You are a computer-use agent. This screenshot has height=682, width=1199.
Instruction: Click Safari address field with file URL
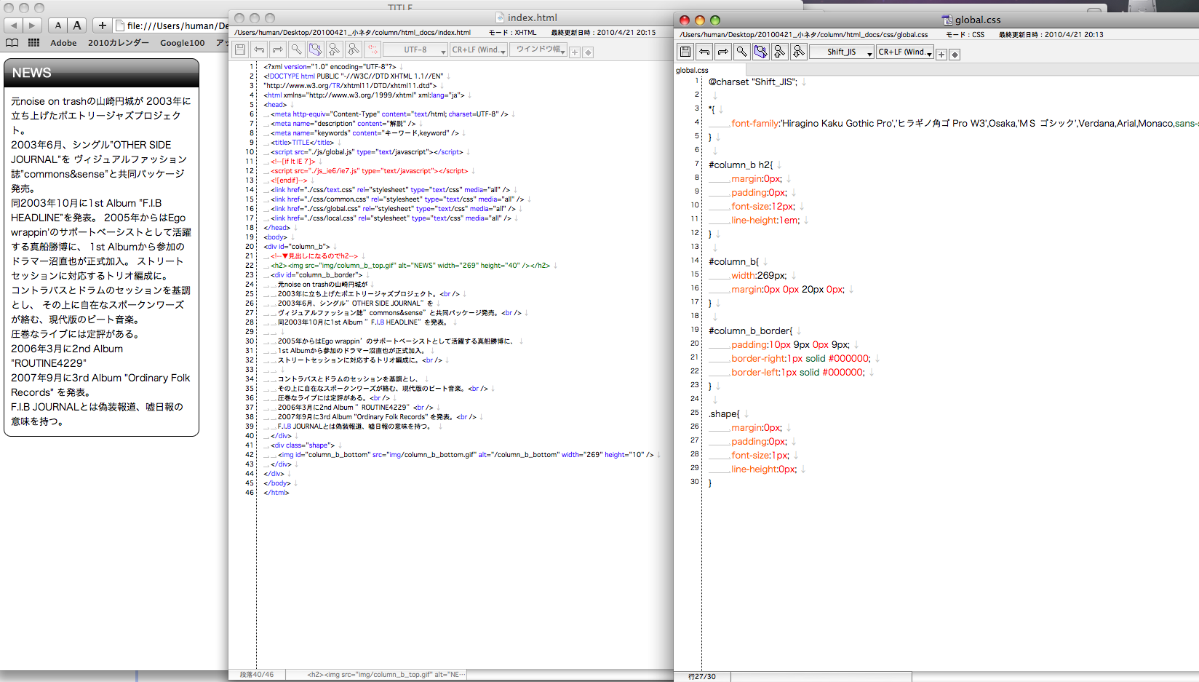click(172, 25)
